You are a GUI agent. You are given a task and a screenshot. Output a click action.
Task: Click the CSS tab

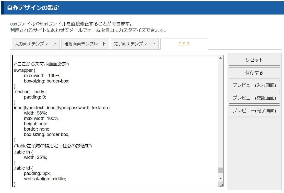click(184, 44)
